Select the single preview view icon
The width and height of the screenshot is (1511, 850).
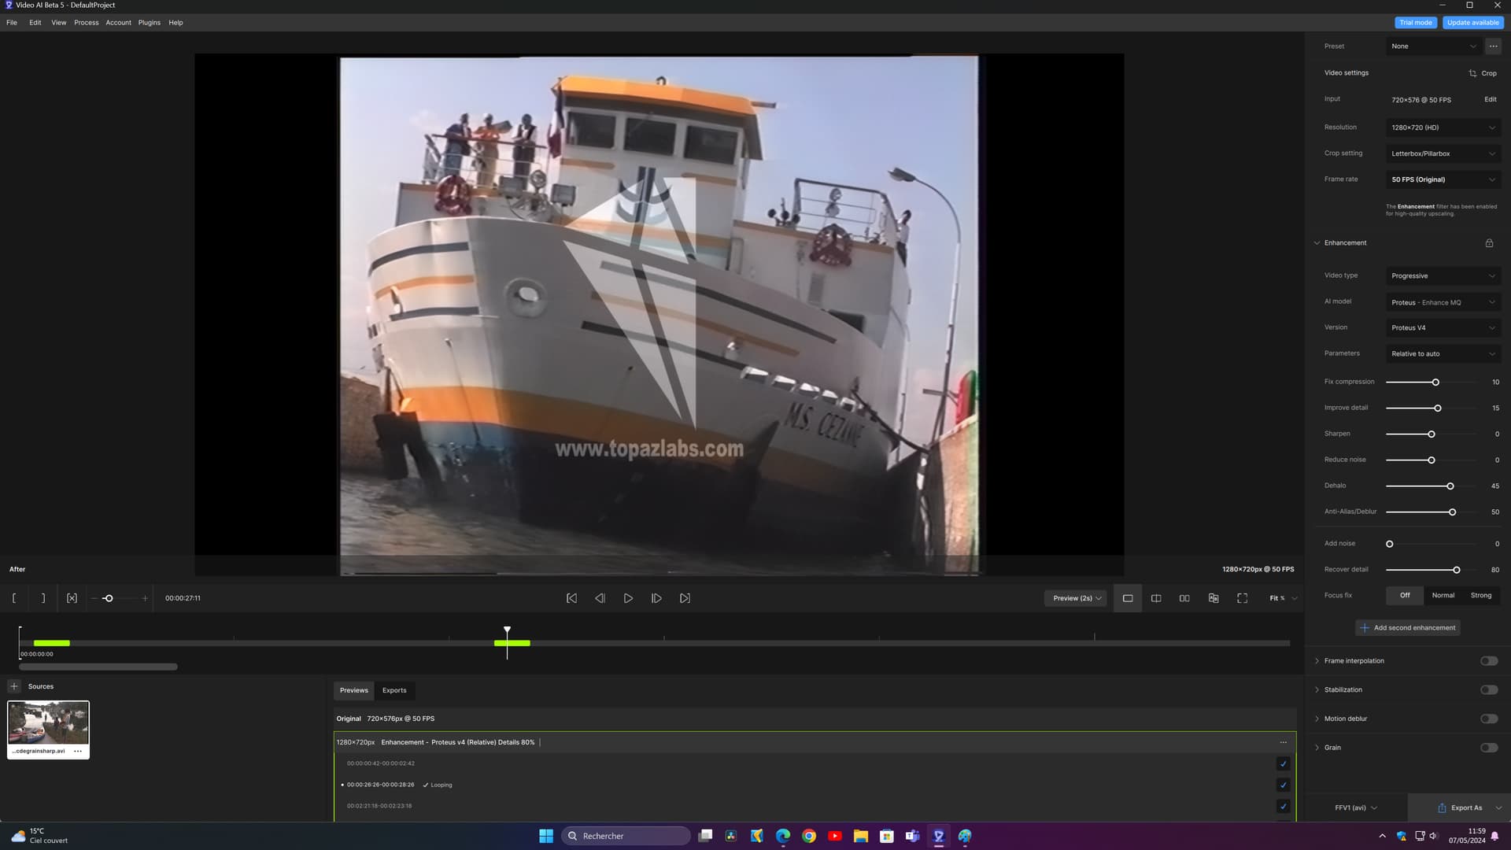pyautogui.click(x=1127, y=597)
